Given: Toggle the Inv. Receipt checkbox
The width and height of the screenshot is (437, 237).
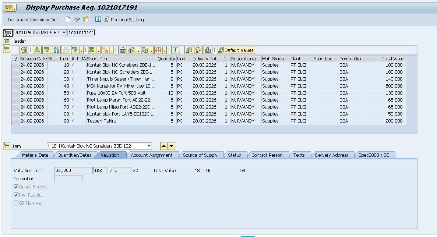Looking at the screenshot, I should coord(16,195).
